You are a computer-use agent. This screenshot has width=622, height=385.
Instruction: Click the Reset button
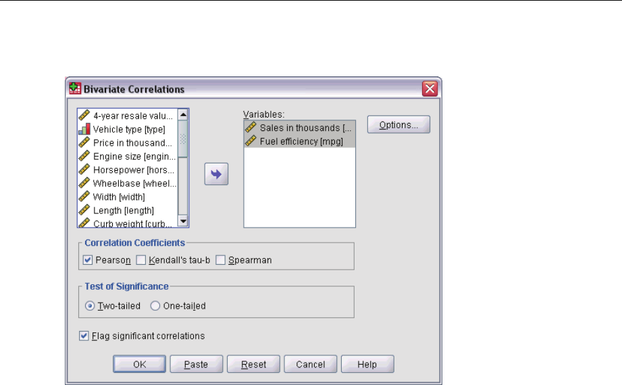tap(253, 364)
